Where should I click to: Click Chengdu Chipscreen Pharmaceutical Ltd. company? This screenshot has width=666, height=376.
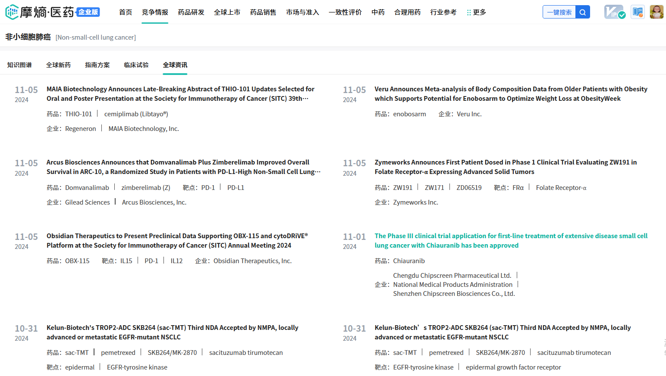452,276
